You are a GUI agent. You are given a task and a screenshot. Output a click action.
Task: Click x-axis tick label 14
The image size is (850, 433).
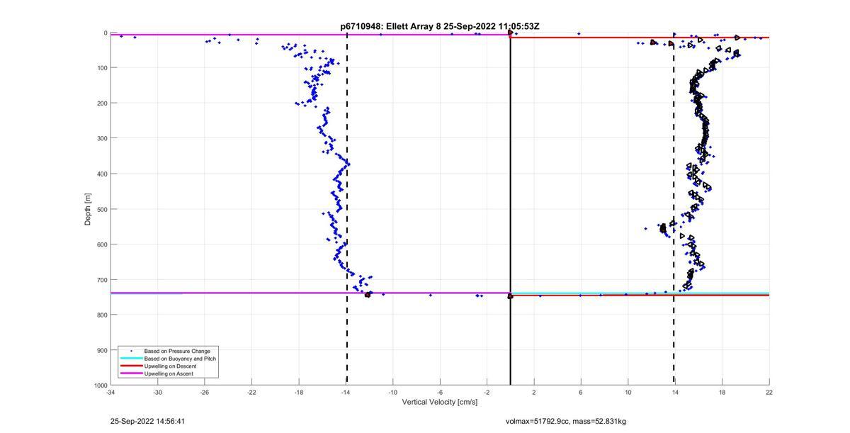click(x=674, y=392)
